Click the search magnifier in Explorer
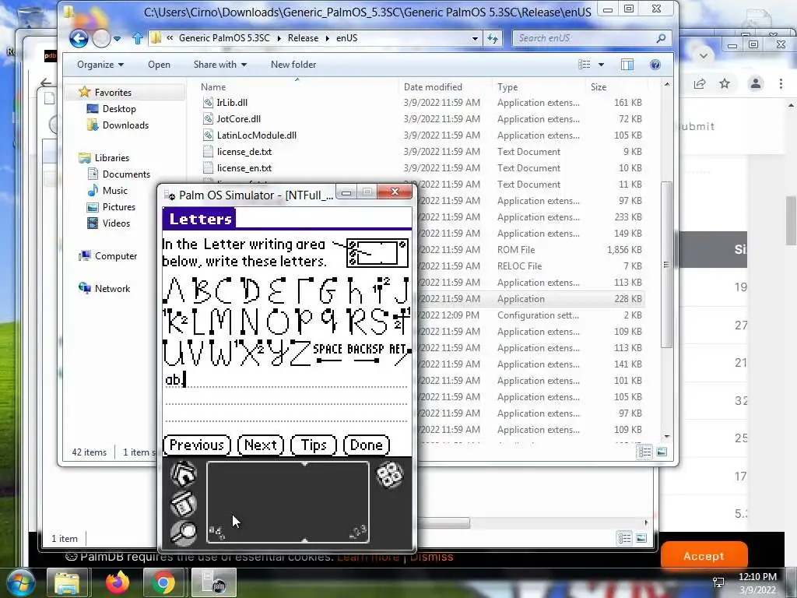 click(661, 38)
